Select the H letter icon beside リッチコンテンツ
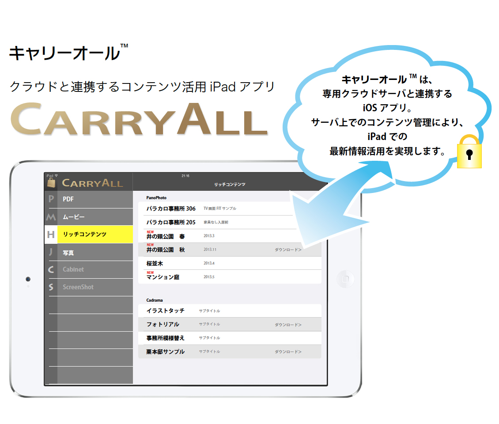The height and width of the screenshot is (424, 499). point(51,235)
